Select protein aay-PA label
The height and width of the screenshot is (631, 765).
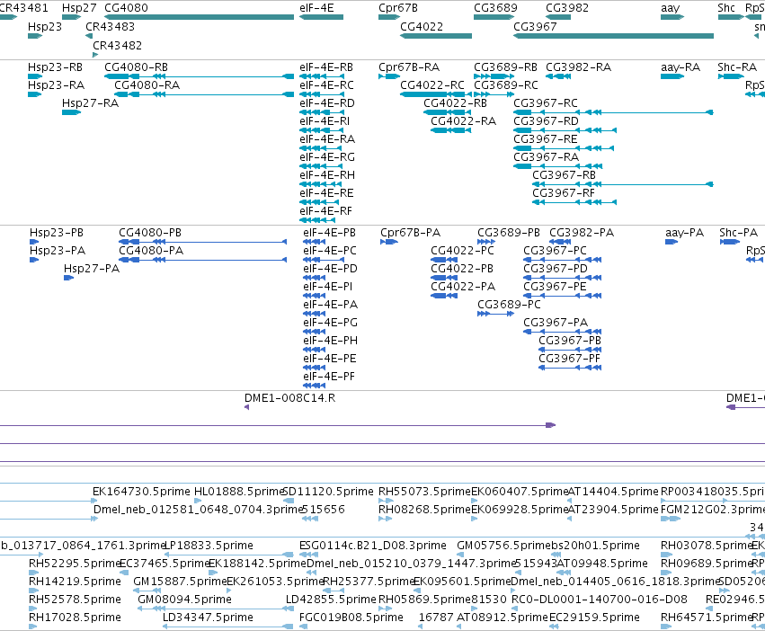point(684,233)
